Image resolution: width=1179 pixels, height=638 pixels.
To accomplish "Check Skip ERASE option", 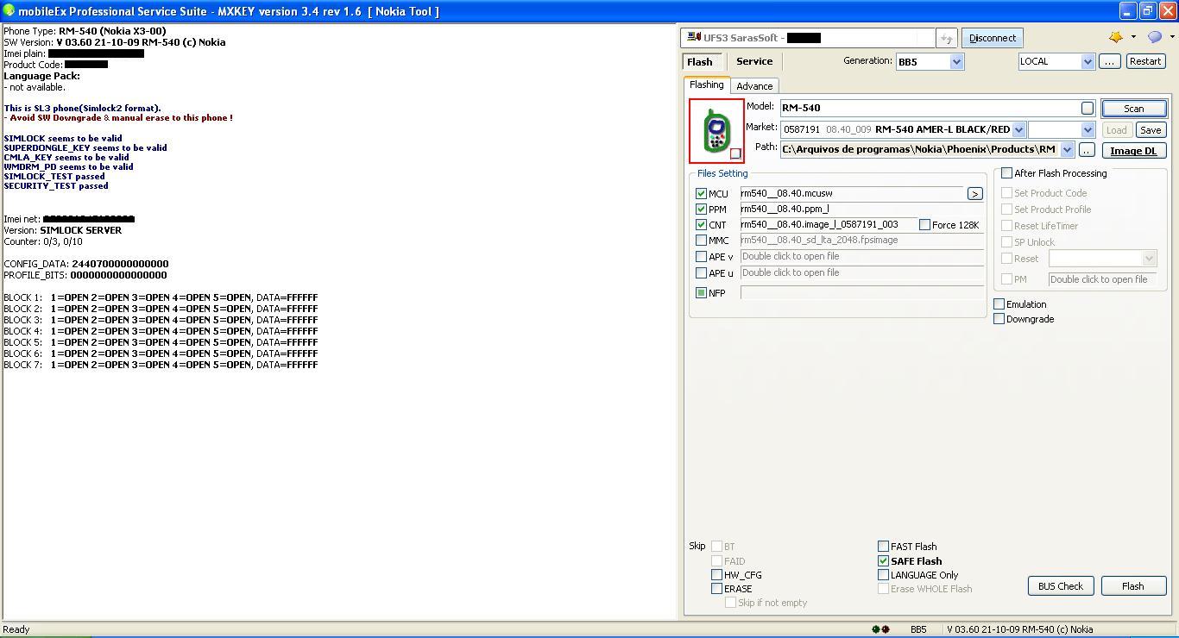I will [x=716, y=589].
